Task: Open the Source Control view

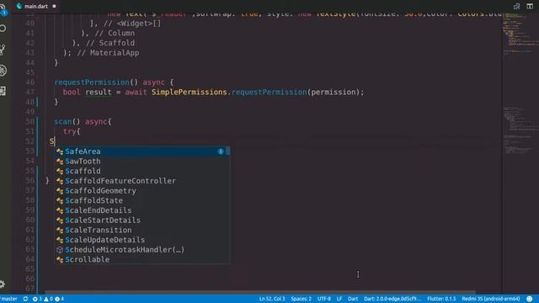Action: coord(3,50)
